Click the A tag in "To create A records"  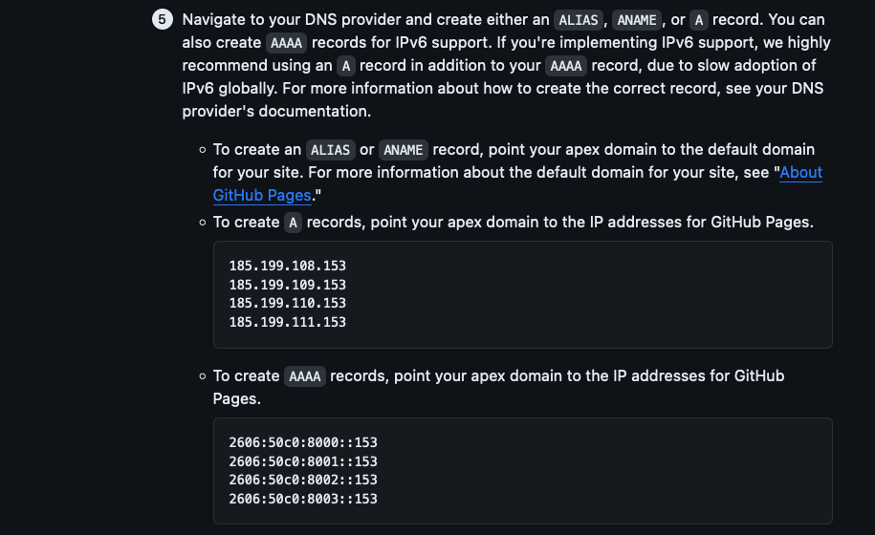point(295,223)
